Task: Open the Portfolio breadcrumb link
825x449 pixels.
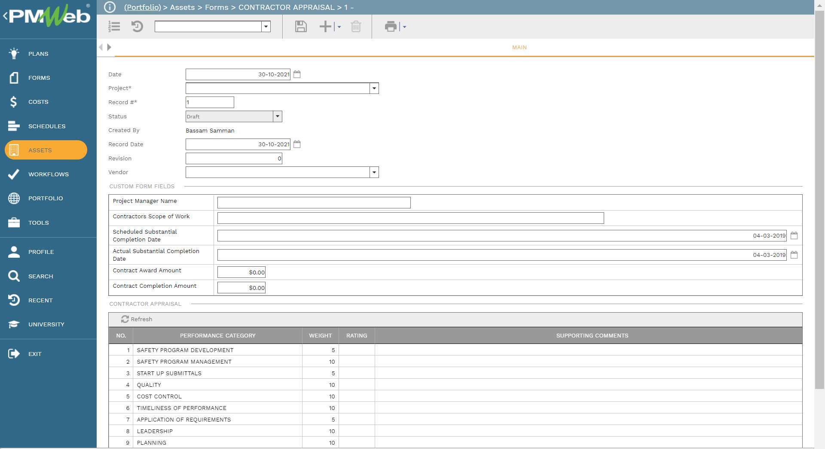Action: click(142, 7)
